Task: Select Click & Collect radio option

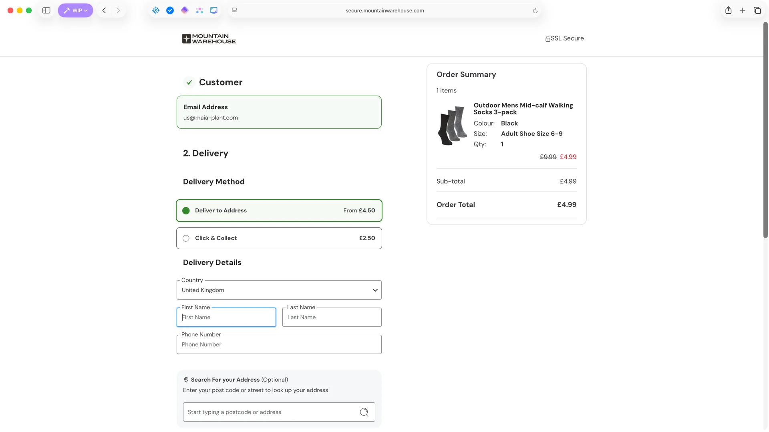Action: tap(186, 238)
